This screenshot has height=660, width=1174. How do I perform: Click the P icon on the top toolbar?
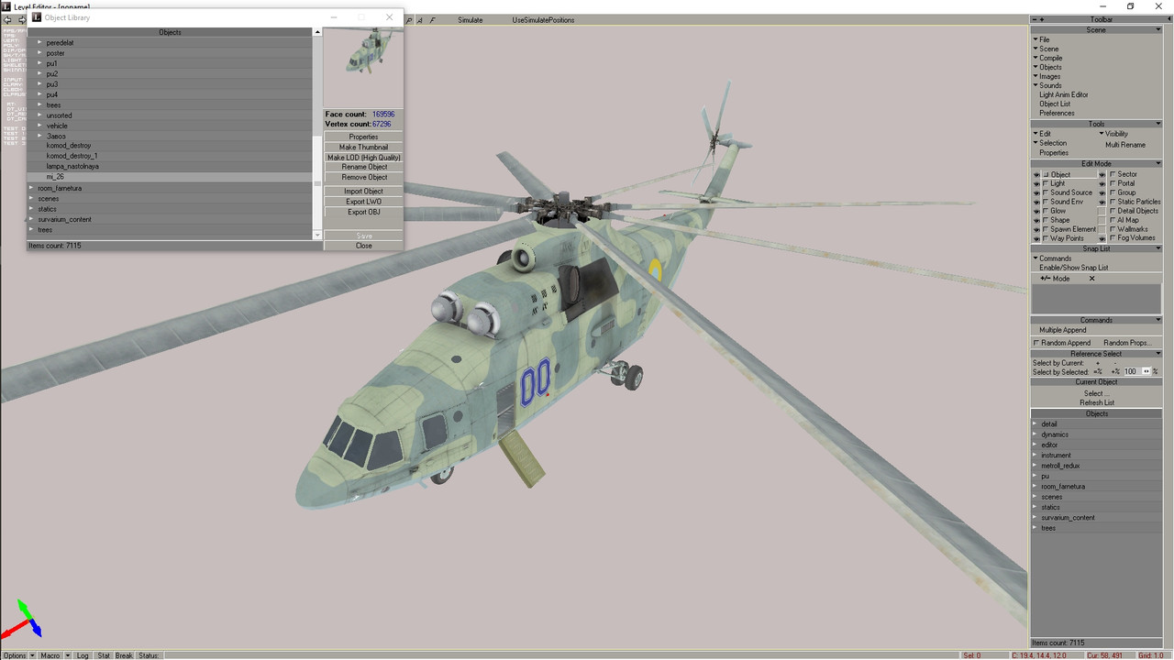click(x=409, y=19)
